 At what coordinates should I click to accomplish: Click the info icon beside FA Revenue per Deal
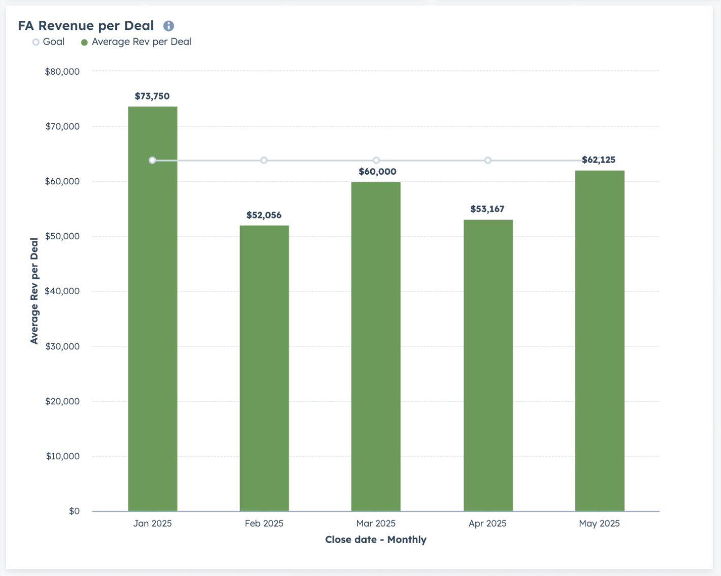pyautogui.click(x=169, y=26)
